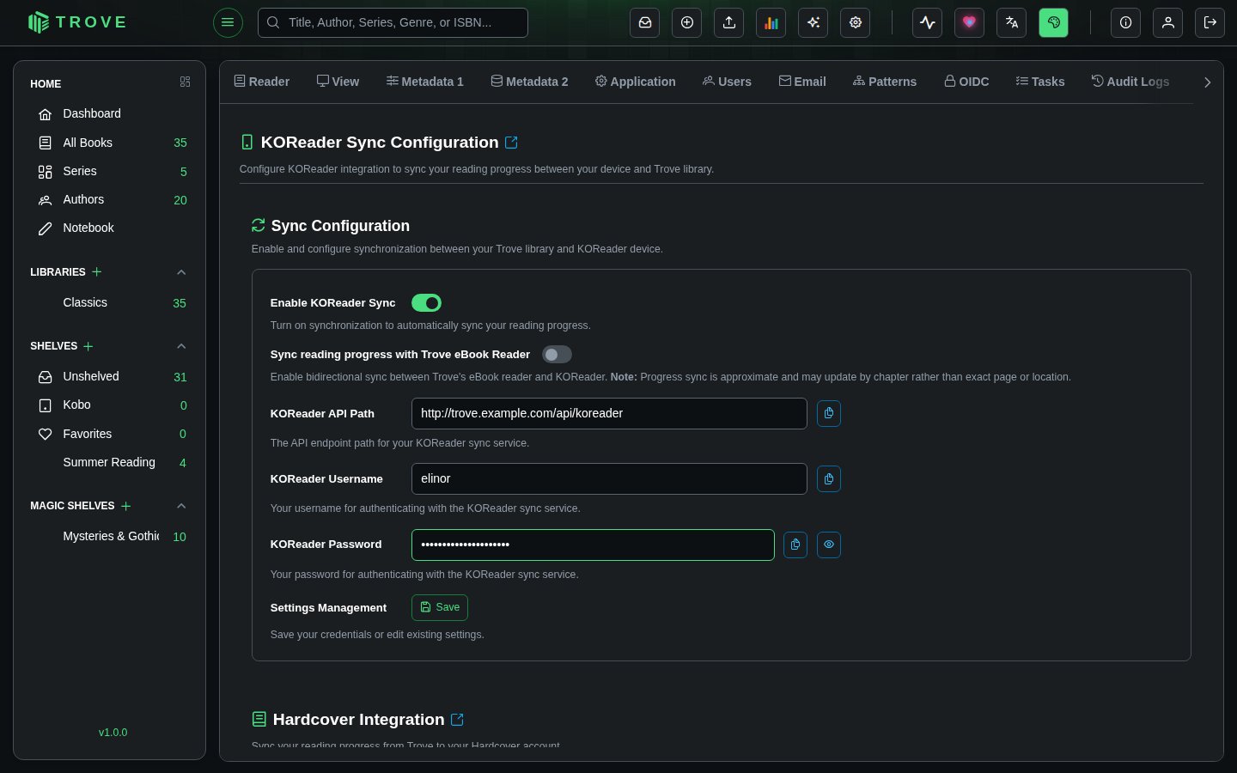Switch to the Metadata 1 tab
1237x773 pixels.
tap(425, 82)
